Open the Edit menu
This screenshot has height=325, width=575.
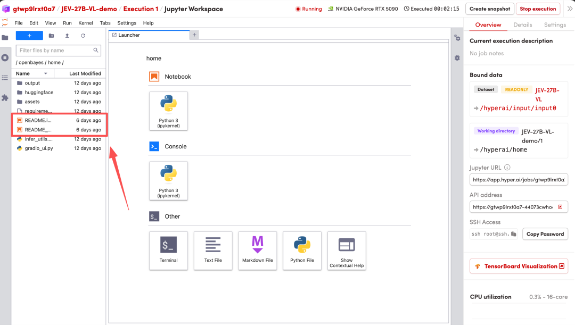click(34, 23)
